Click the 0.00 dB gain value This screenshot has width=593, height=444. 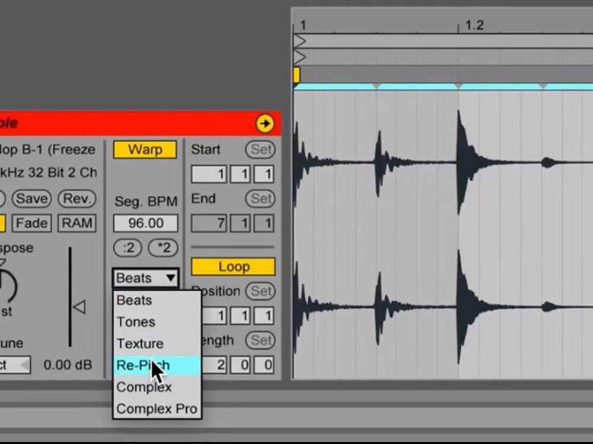(68, 365)
